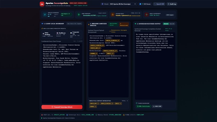Click the SWISS_AHV_1 token in payload

pos(95,48)
